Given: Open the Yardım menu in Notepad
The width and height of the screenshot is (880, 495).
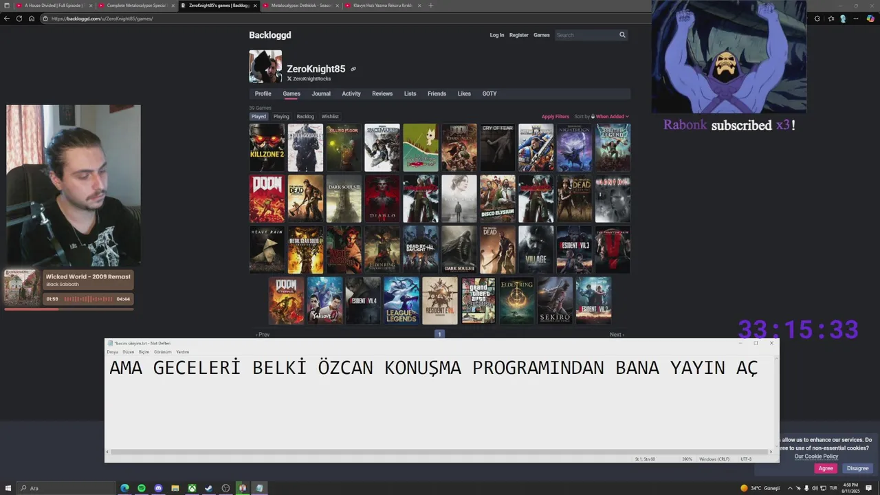Looking at the screenshot, I should click(182, 352).
